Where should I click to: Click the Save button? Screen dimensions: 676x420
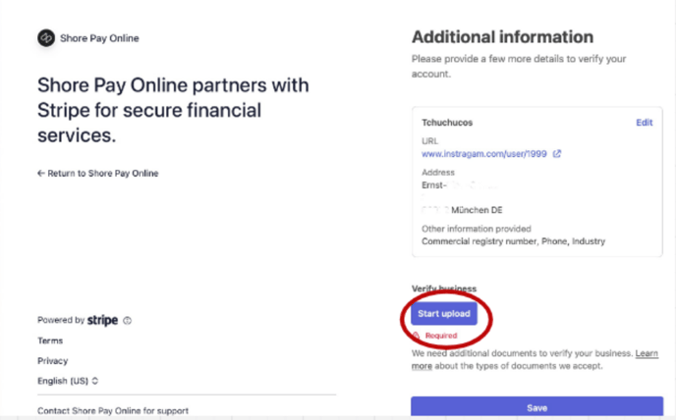point(536,407)
